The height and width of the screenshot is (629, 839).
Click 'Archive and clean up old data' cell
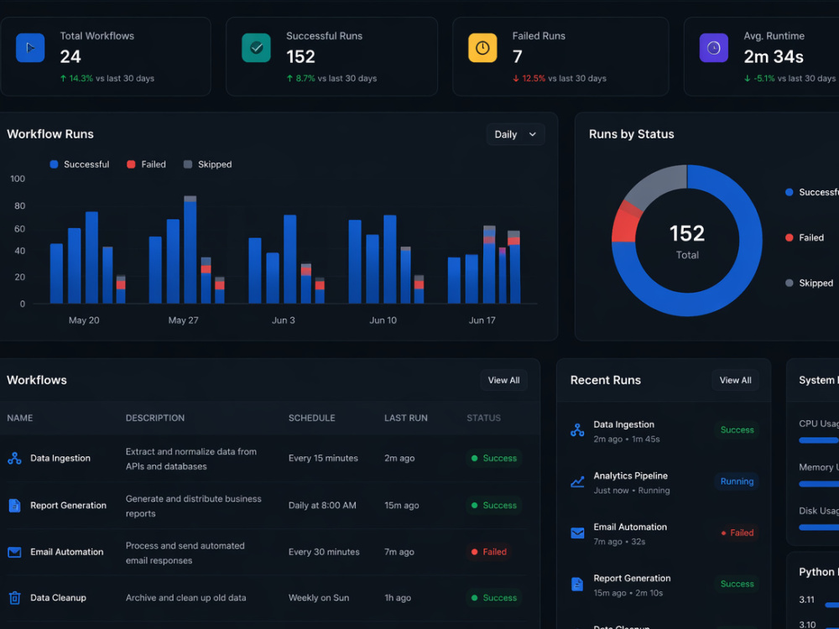click(x=185, y=598)
